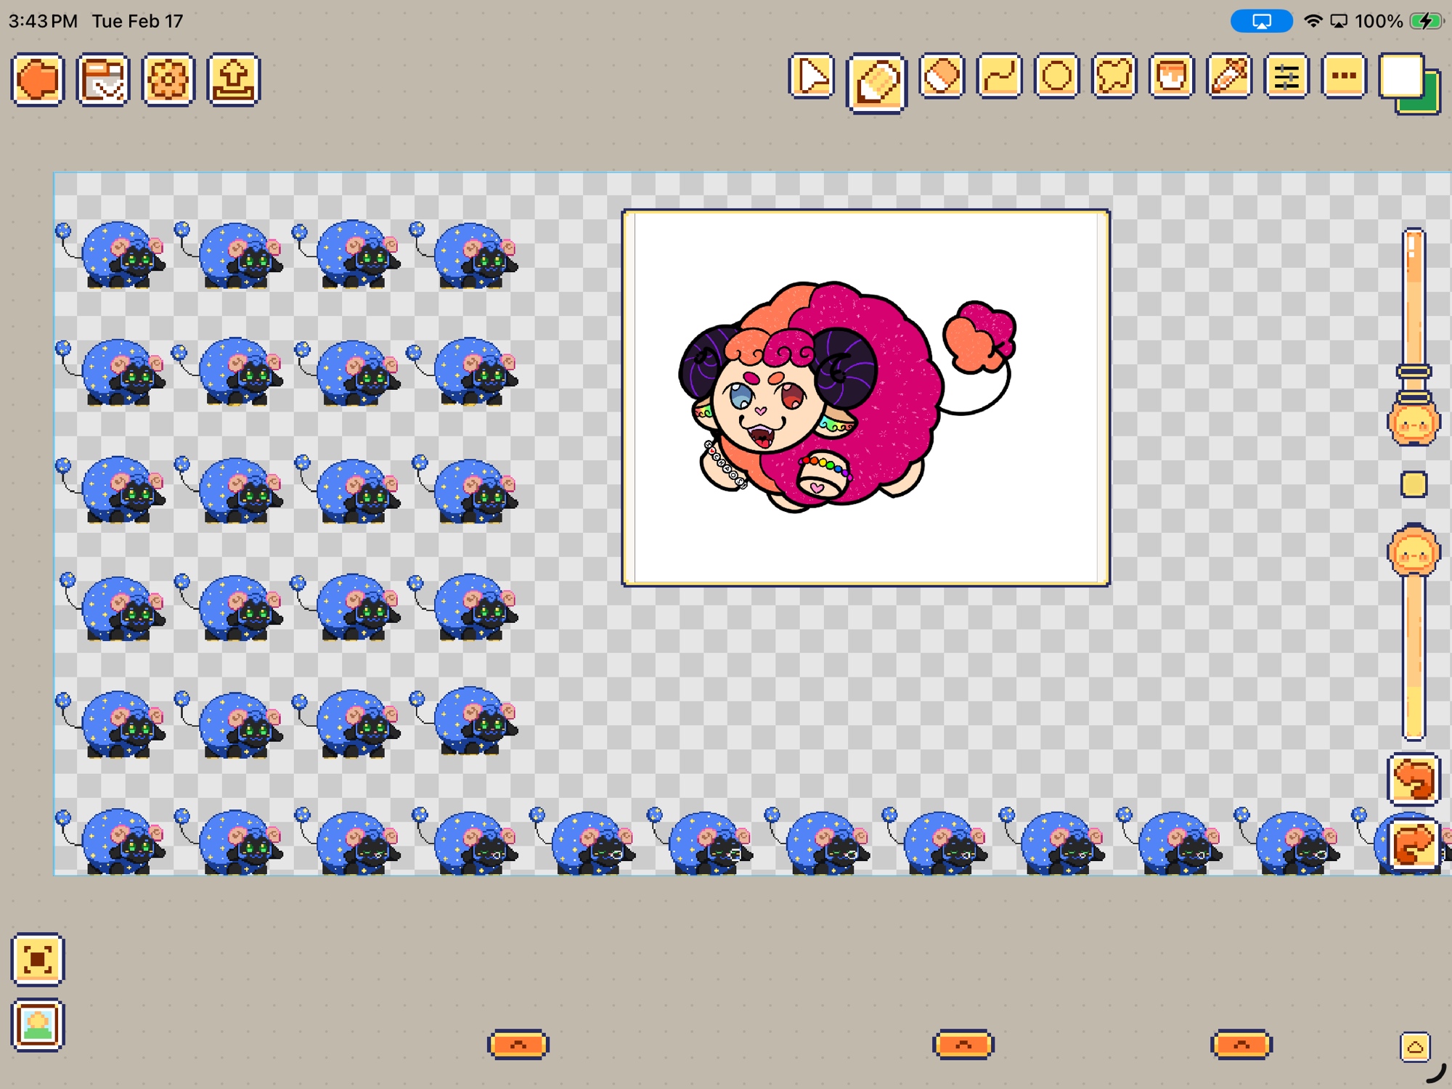Select the Eraser tool
Image resolution: width=1452 pixels, height=1089 pixels.
(941, 76)
